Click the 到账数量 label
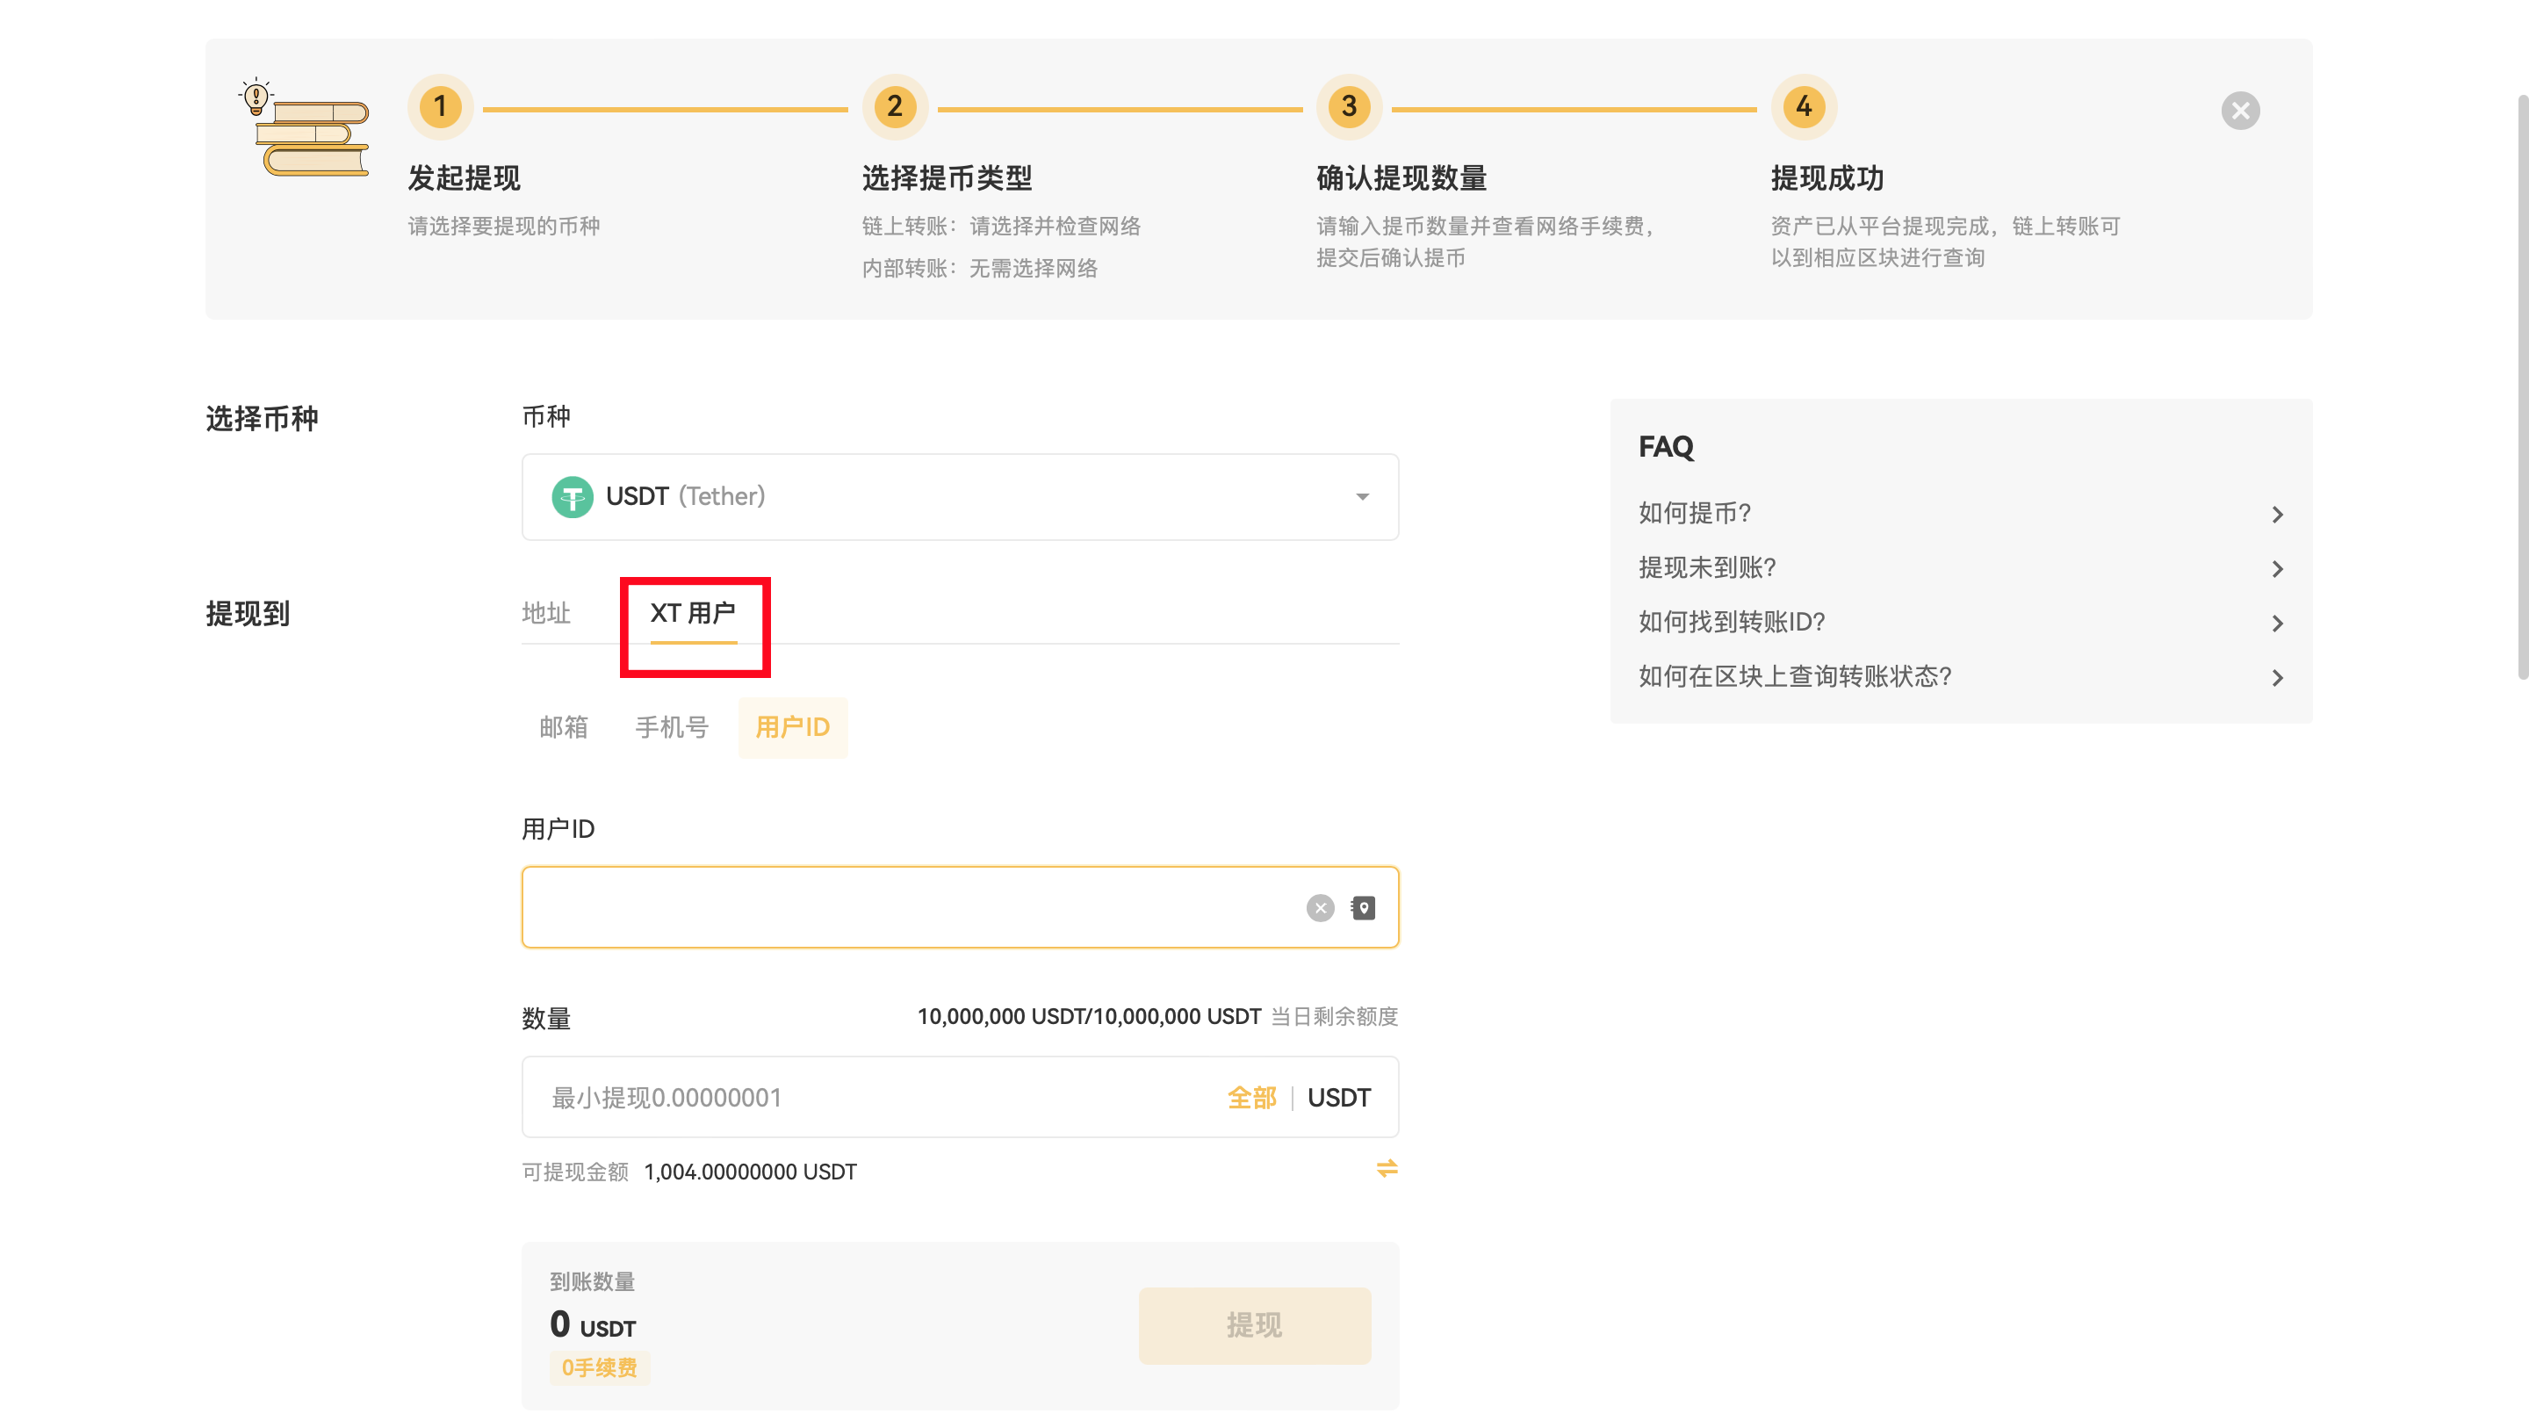This screenshot has width=2529, height=1428. pyautogui.click(x=593, y=1281)
